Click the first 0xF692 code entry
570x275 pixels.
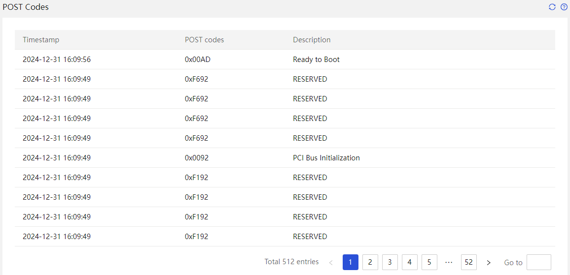[196, 79]
